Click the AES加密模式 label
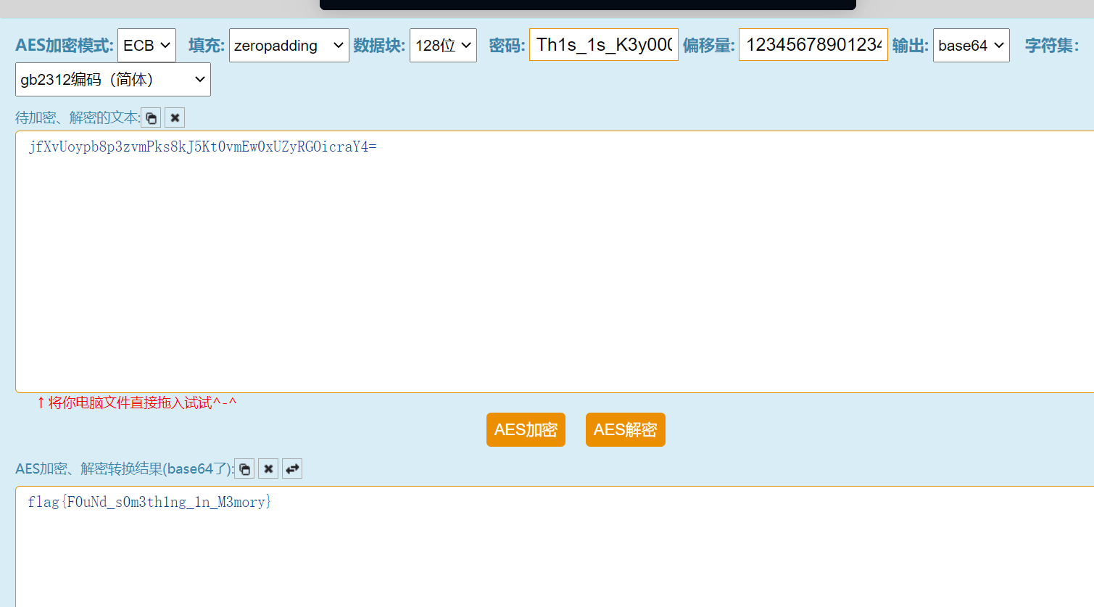Image resolution: width=1094 pixels, height=607 pixels. click(x=64, y=46)
